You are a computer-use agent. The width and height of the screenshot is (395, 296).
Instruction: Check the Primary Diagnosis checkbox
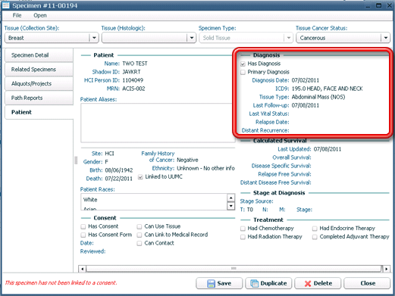tap(243, 72)
